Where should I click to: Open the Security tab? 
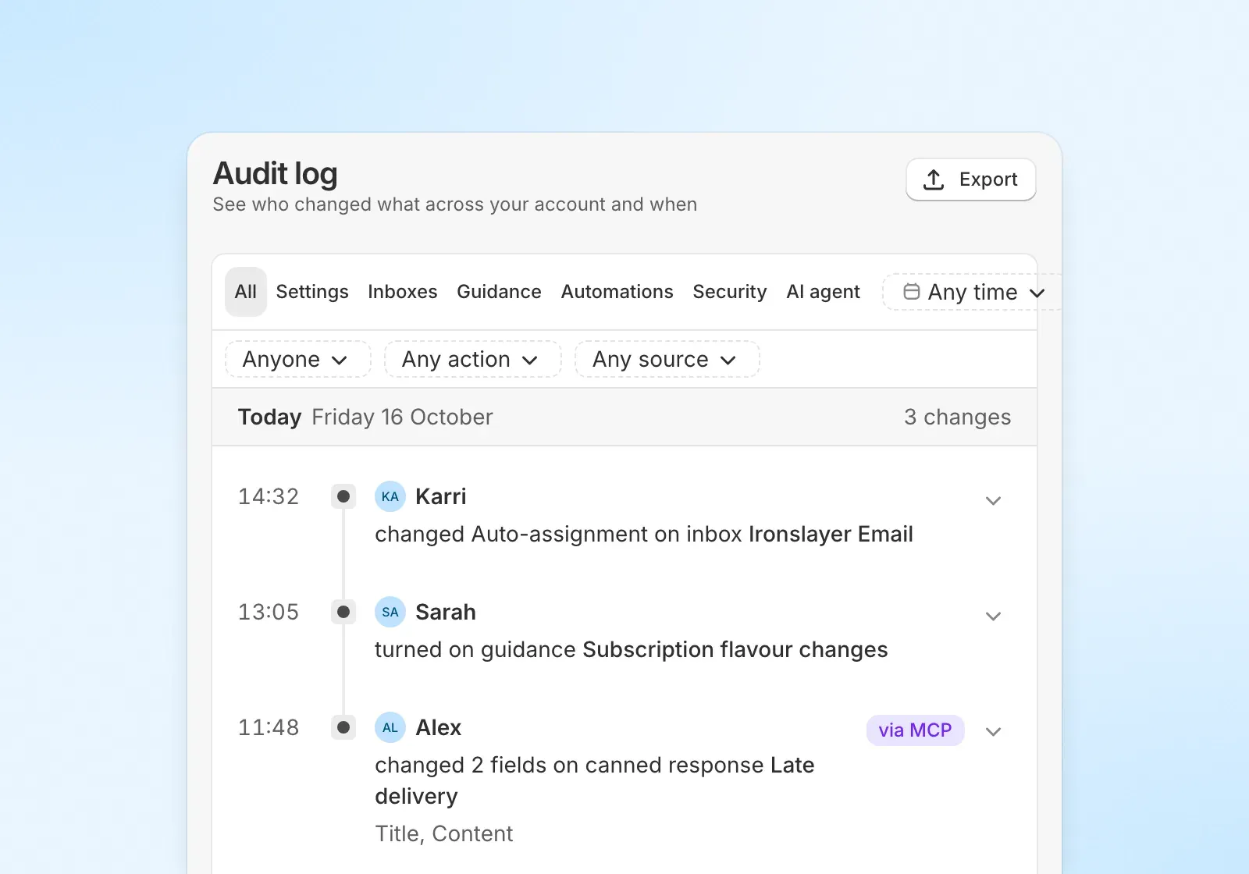point(730,292)
